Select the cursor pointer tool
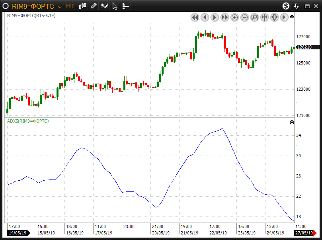Screen dimensions: 322x240 click(115, 6)
